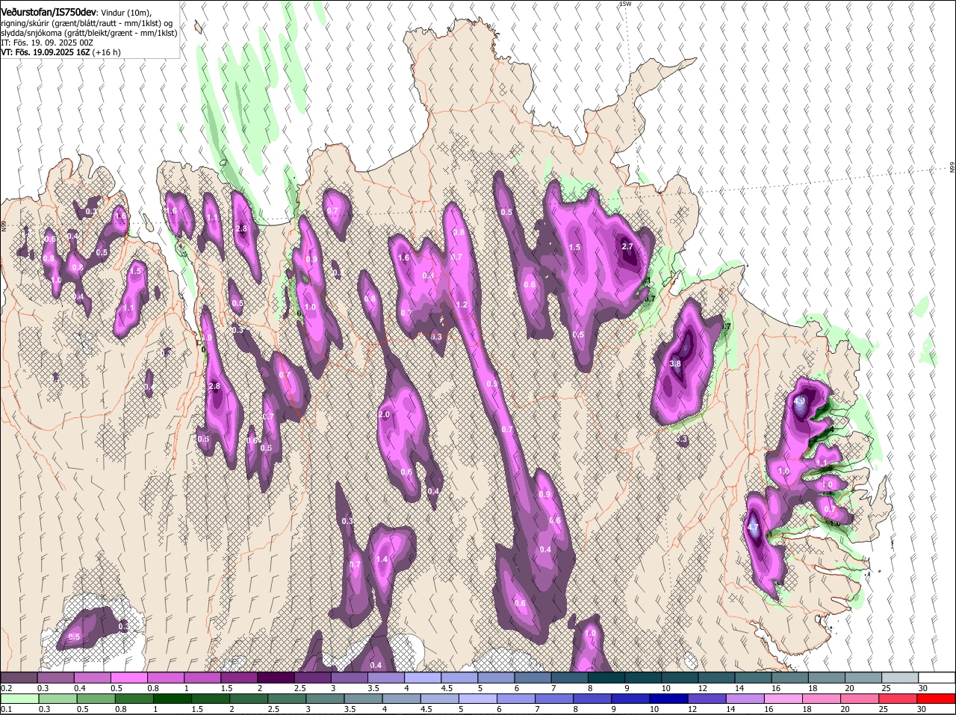Viewport: 956px width, 715px height.
Task: Pick the medium green swatch starting at 0.5 in the green legend
Action: pos(96,699)
